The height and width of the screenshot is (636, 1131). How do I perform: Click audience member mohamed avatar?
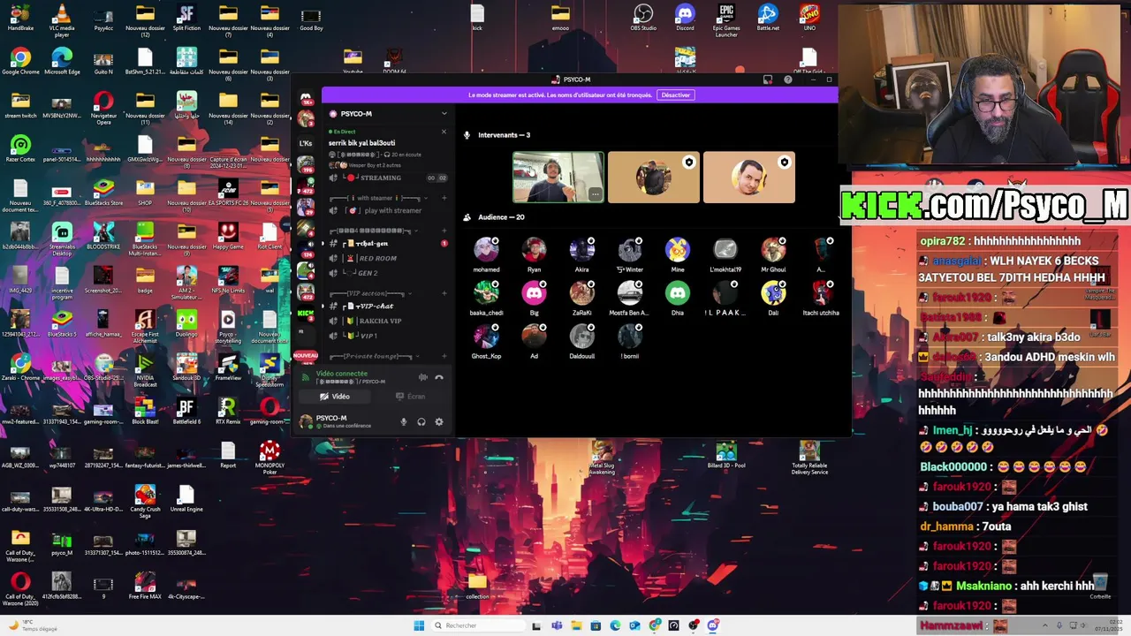486,250
